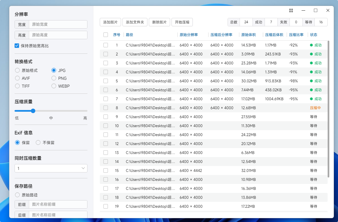Click the 等待 count value 16

[x=321, y=22]
